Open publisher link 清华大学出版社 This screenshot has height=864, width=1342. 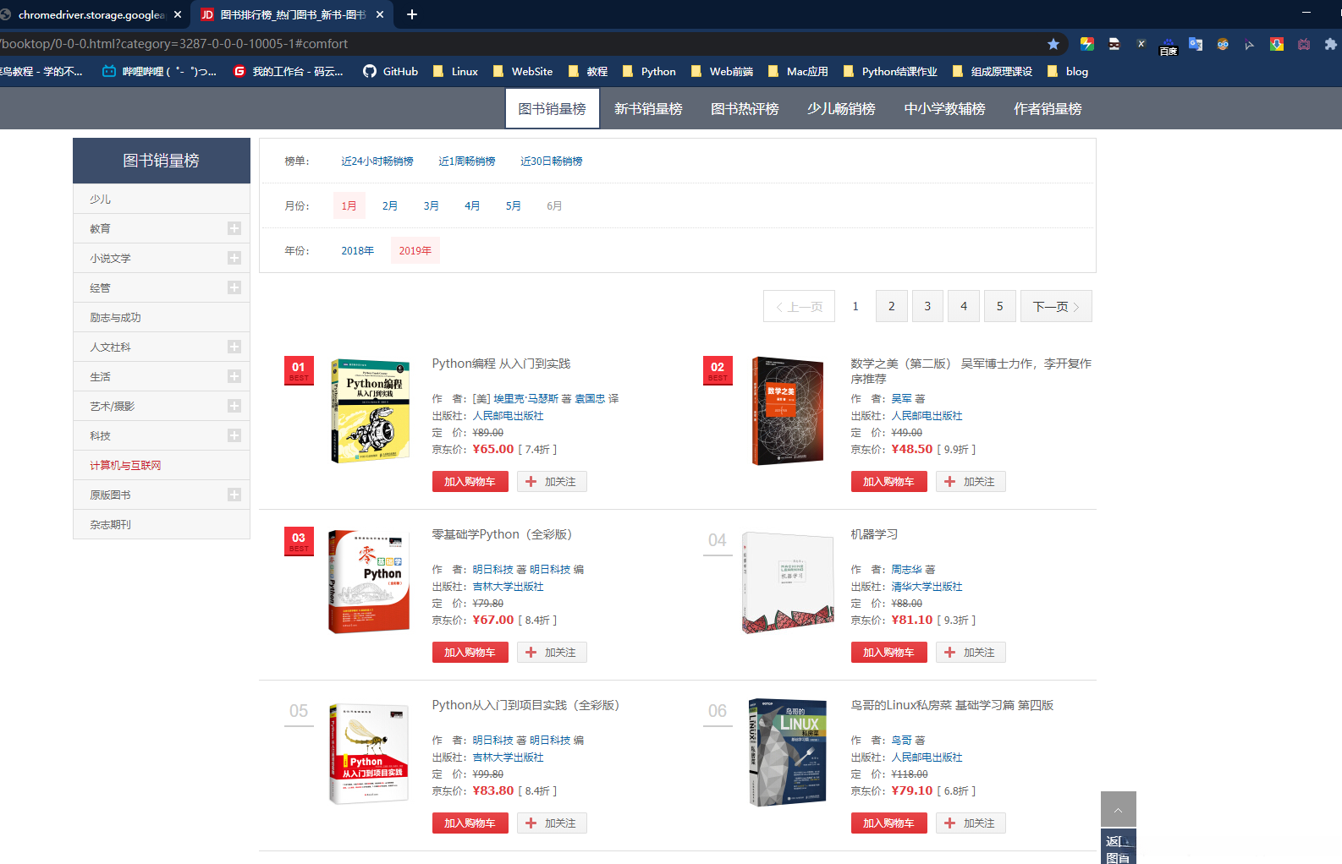(x=927, y=587)
